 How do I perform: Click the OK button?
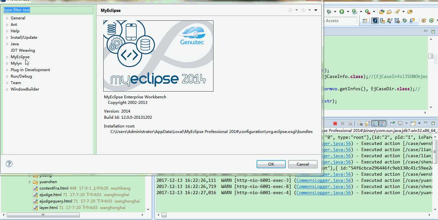coord(271,164)
